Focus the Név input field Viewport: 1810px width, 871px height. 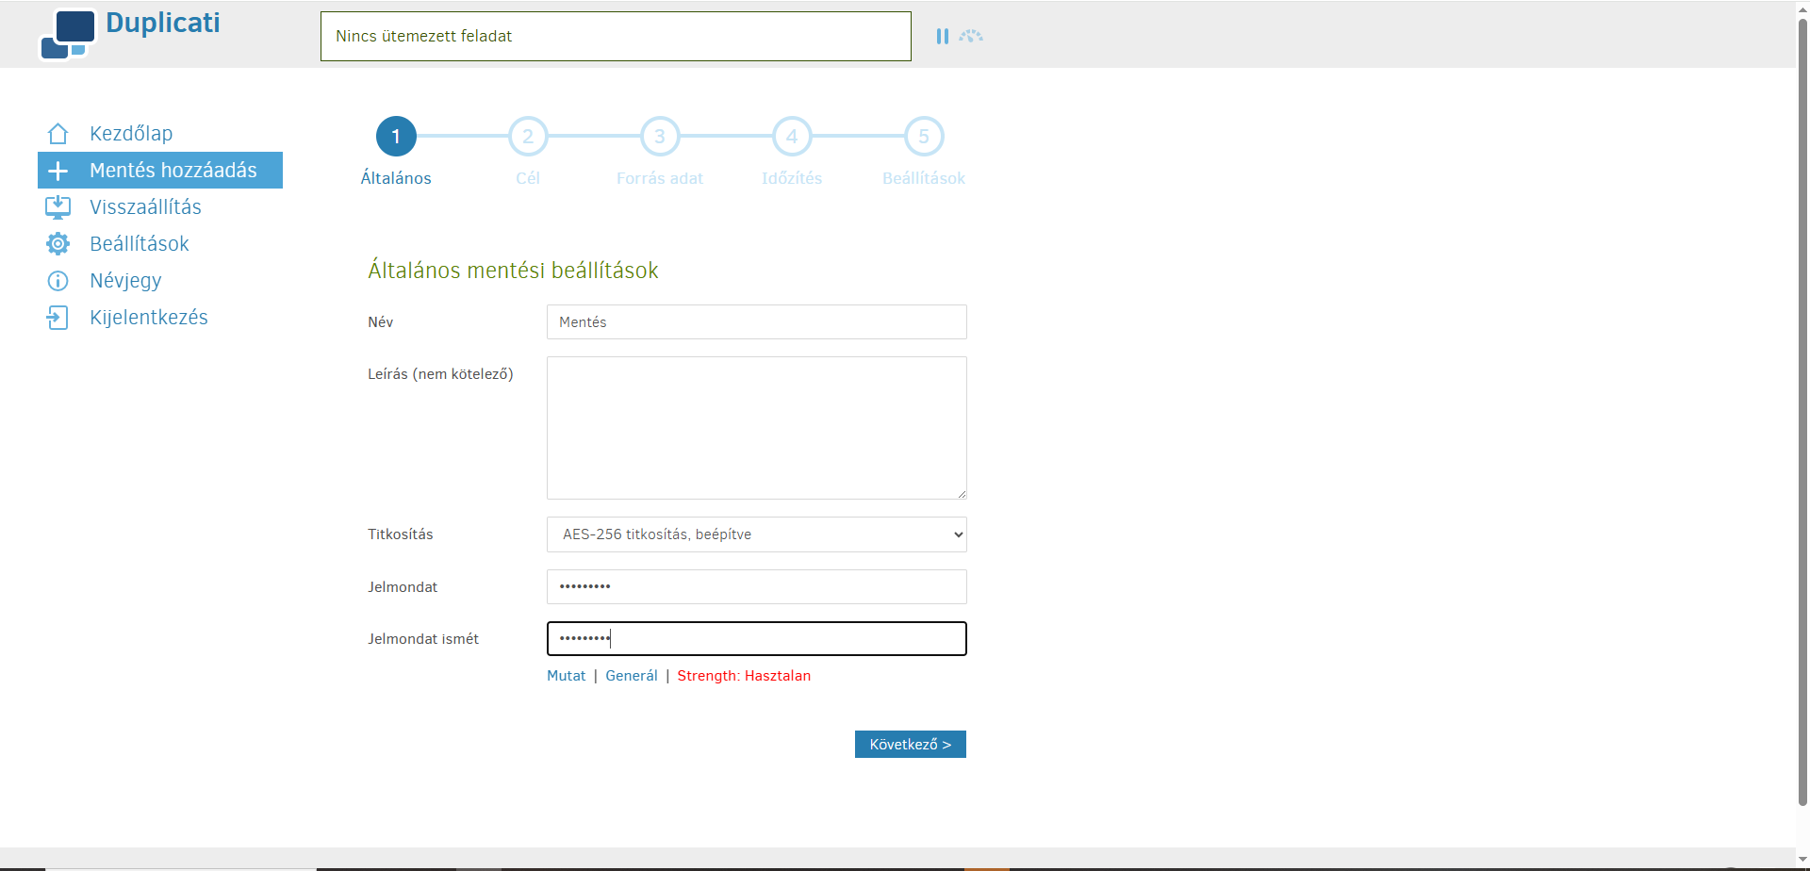[x=756, y=322]
